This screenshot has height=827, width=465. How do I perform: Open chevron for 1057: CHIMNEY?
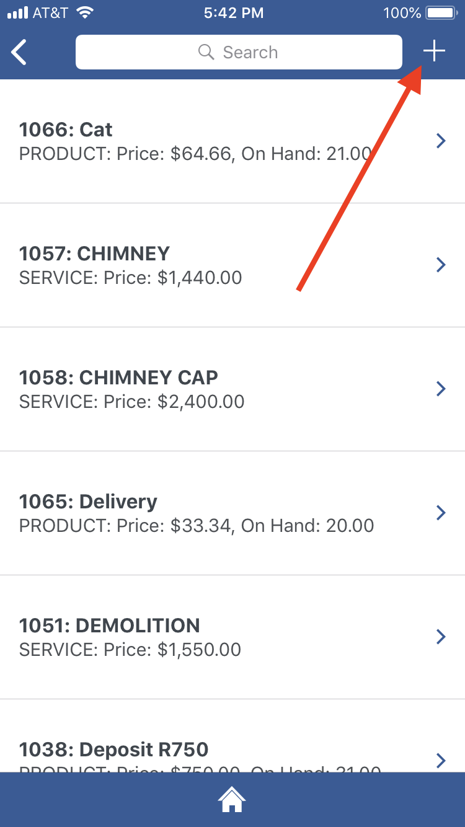coord(441,265)
